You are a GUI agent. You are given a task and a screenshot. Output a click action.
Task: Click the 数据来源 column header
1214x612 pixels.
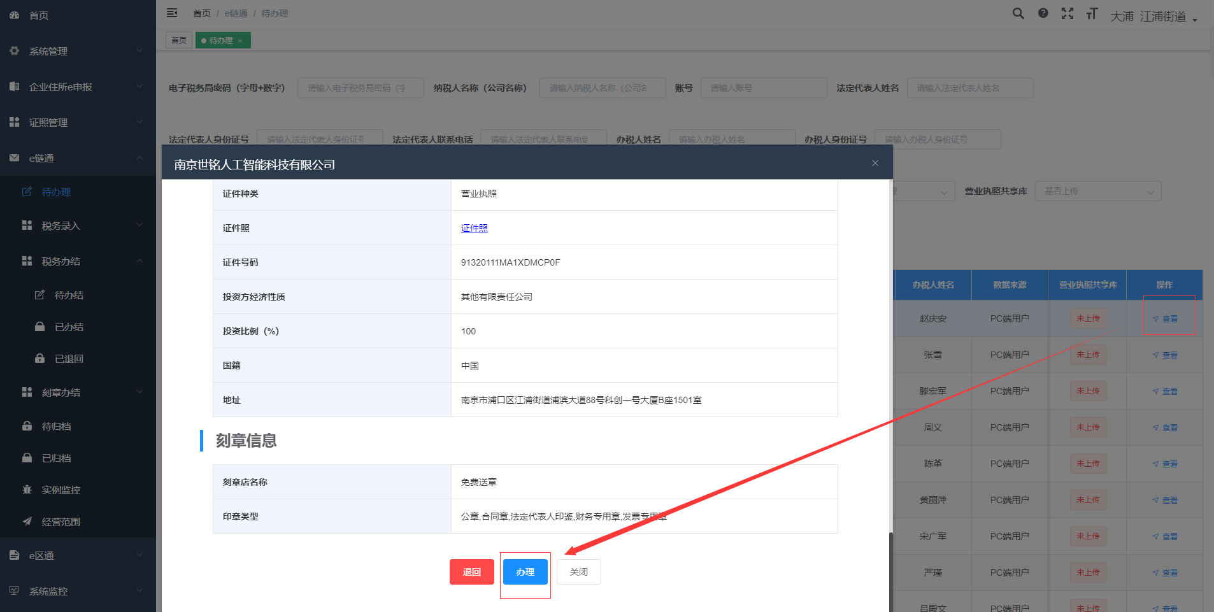[x=1010, y=285]
